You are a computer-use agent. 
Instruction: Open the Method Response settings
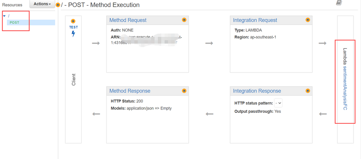click(130, 91)
